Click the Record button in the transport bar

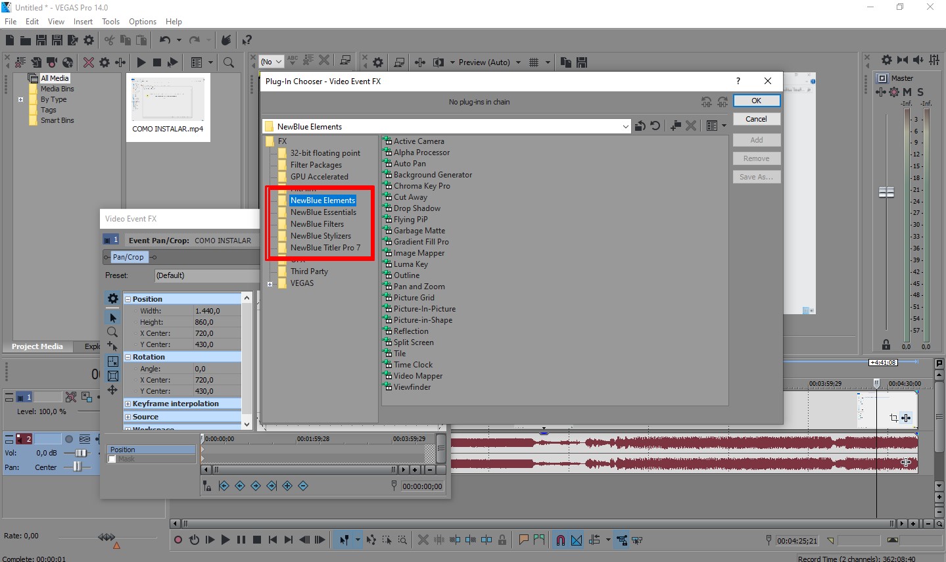178,540
